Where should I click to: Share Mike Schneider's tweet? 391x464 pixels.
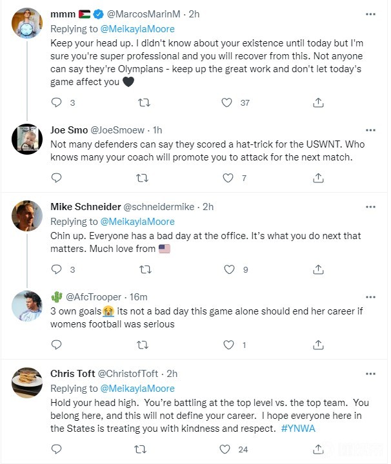point(318,269)
